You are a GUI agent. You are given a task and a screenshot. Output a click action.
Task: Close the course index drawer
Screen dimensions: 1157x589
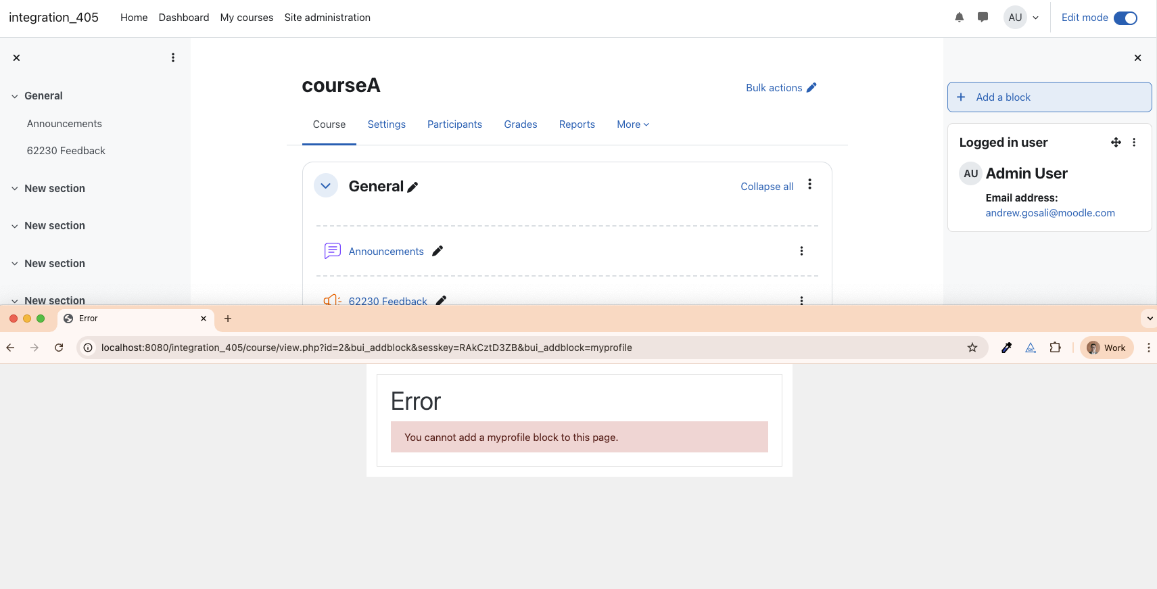click(x=16, y=57)
